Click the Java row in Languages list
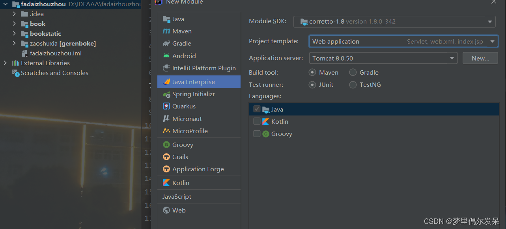 click(x=374, y=109)
